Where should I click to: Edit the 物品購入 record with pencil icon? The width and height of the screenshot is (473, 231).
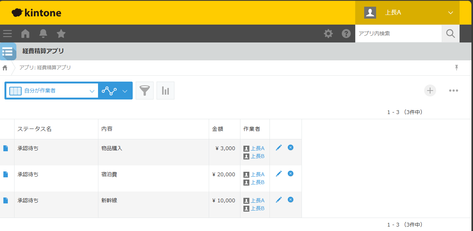point(279,148)
